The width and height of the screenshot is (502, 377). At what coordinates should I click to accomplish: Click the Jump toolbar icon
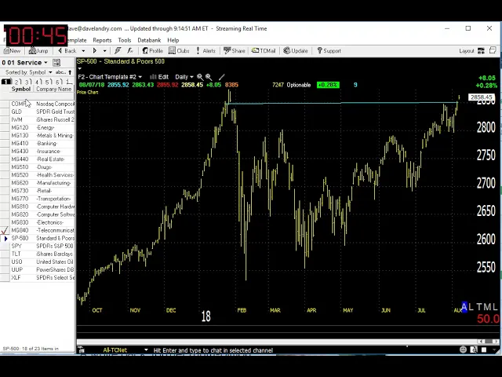pos(38,50)
